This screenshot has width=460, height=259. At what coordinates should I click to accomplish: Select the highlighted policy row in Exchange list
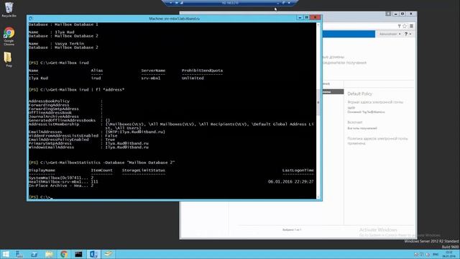(333, 91)
